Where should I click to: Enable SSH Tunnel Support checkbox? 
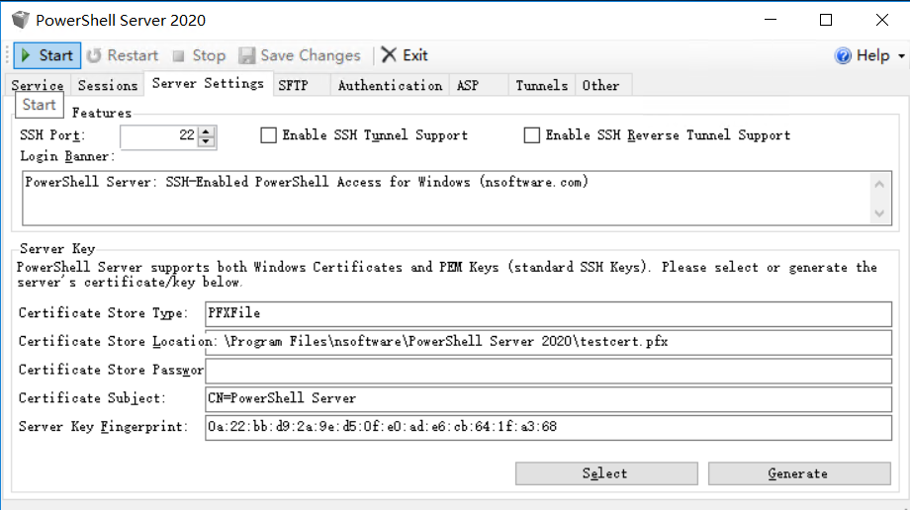(x=268, y=135)
